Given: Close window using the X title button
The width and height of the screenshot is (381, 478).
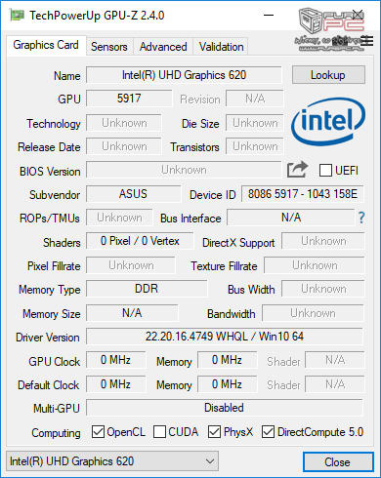Looking at the screenshot, I should pyautogui.click(x=358, y=15).
